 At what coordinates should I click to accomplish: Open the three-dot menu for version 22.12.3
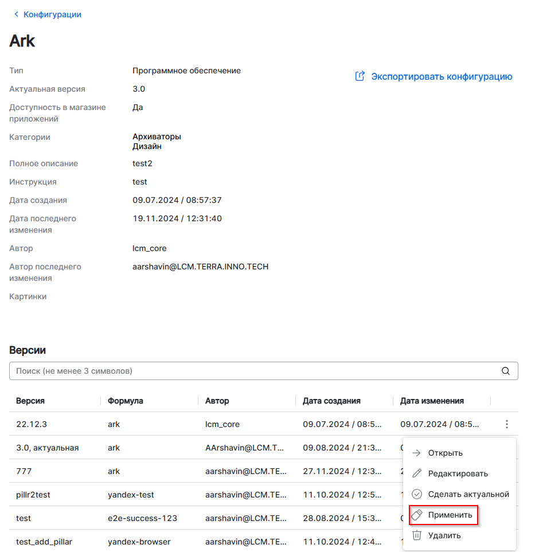[506, 424]
